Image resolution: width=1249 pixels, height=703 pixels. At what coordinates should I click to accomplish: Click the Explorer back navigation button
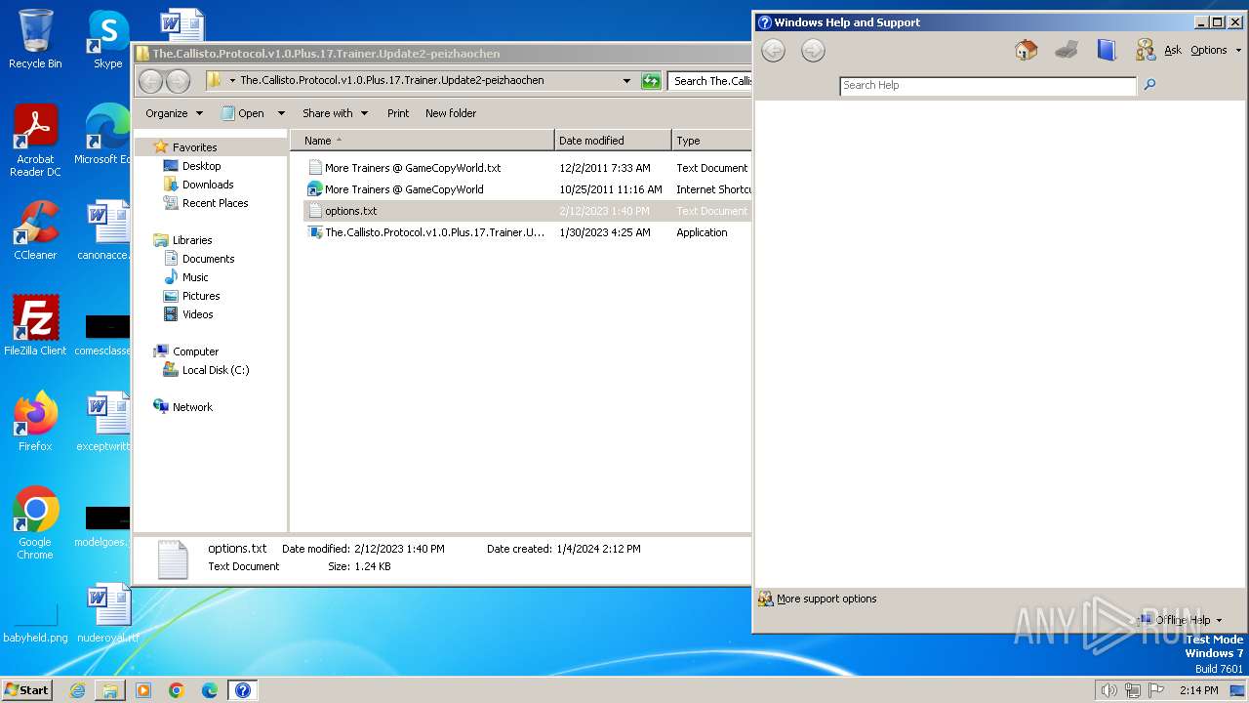coord(150,81)
